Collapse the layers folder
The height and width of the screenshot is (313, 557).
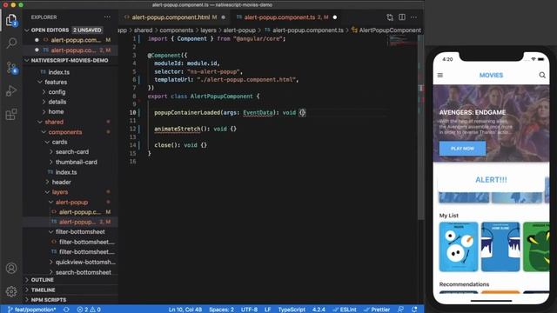(60, 192)
